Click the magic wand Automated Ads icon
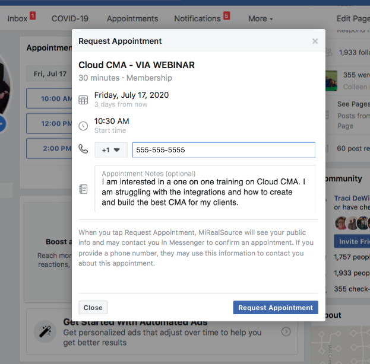The height and width of the screenshot is (364, 370). (x=45, y=332)
